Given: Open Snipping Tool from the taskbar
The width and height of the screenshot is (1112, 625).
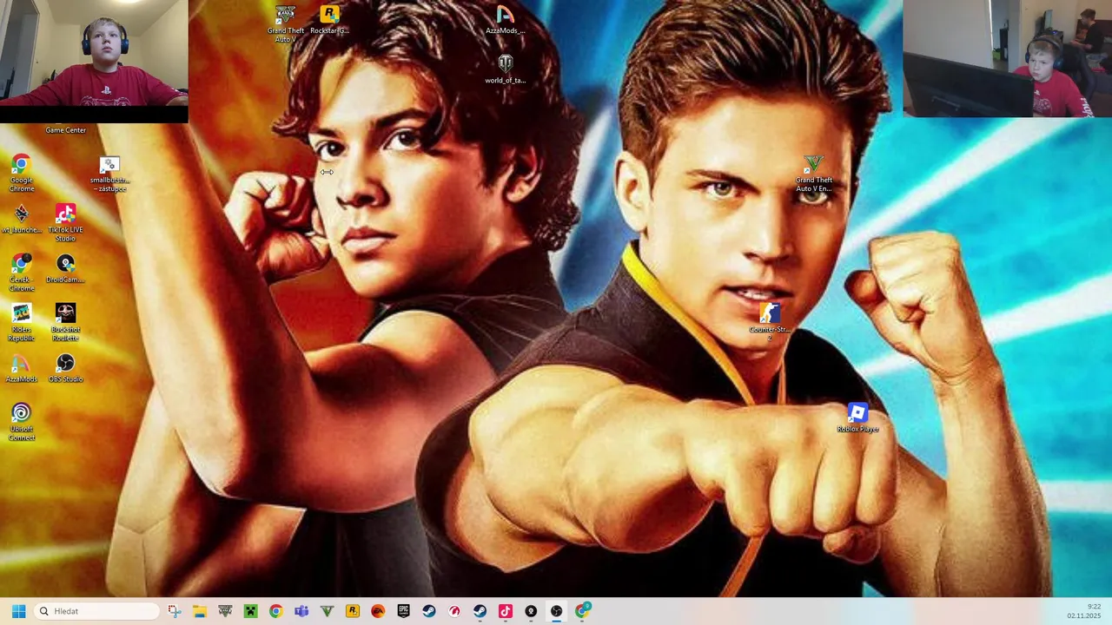Looking at the screenshot, I should 174,611.
